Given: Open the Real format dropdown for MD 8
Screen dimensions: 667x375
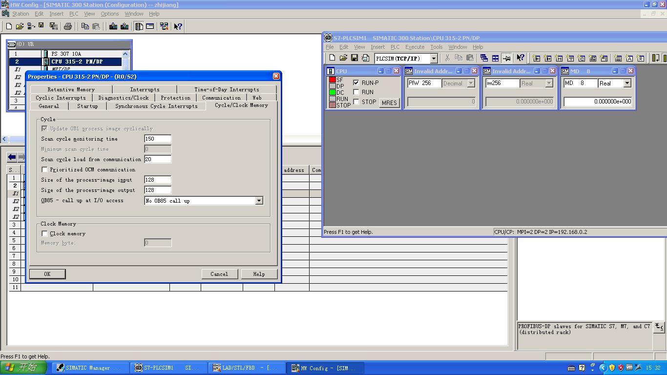Looking at the screenshot, I should pos(627,83).
